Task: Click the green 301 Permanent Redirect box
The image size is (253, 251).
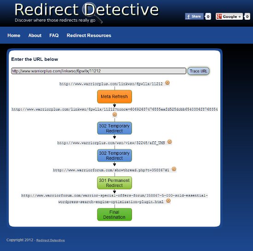Action: click(115, 183)
